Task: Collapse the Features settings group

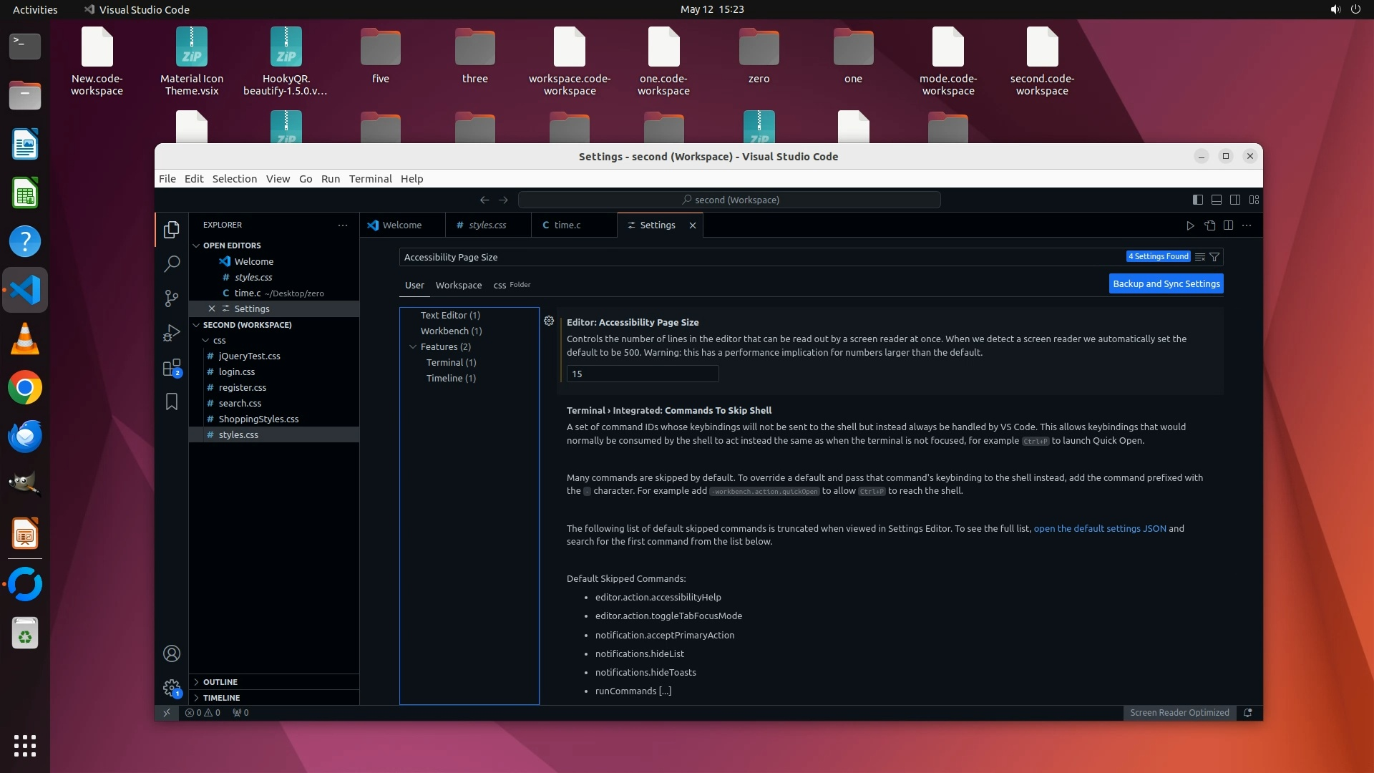Action: click(x=413, y=347)
